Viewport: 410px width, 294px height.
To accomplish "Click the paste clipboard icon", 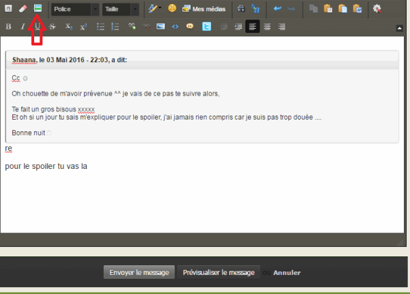I will click(328, 9).
